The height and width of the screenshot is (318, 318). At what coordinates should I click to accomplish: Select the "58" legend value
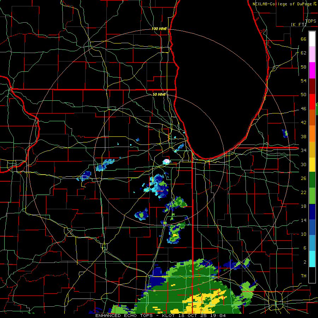(x=304, y=67)
